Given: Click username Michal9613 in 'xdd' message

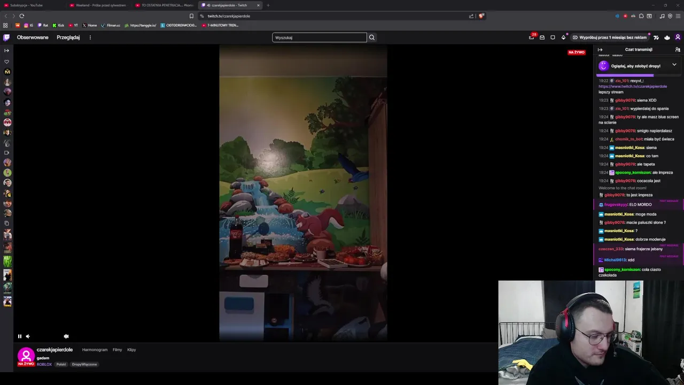Looking at the screenshot, I should pos(615,260).
